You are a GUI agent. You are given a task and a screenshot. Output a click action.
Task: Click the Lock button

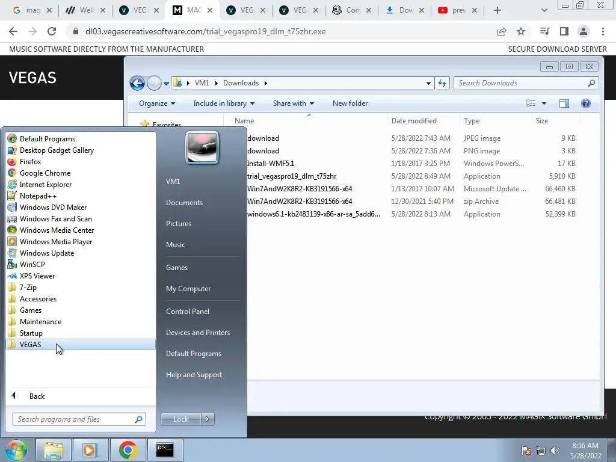click(x=180, y=419)
